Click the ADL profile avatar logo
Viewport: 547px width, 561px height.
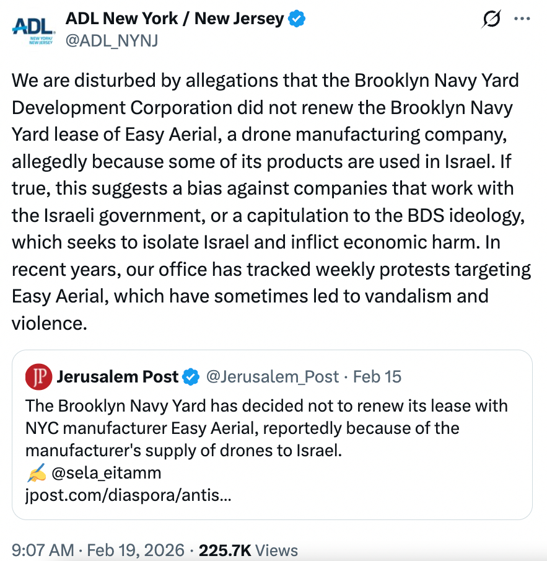coord(33,30)
